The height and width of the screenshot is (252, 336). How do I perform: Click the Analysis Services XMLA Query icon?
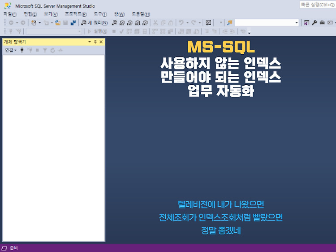tap(138, 22)
